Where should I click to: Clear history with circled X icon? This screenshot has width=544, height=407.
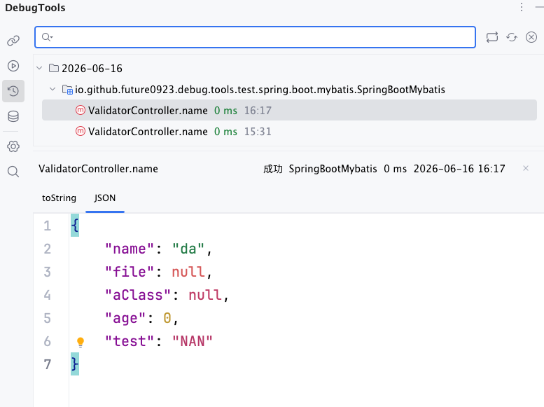[x=531, y=37]
